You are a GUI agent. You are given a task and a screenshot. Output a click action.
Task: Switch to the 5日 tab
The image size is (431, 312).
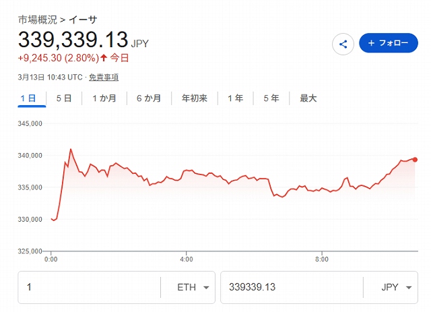coord(64,98)
